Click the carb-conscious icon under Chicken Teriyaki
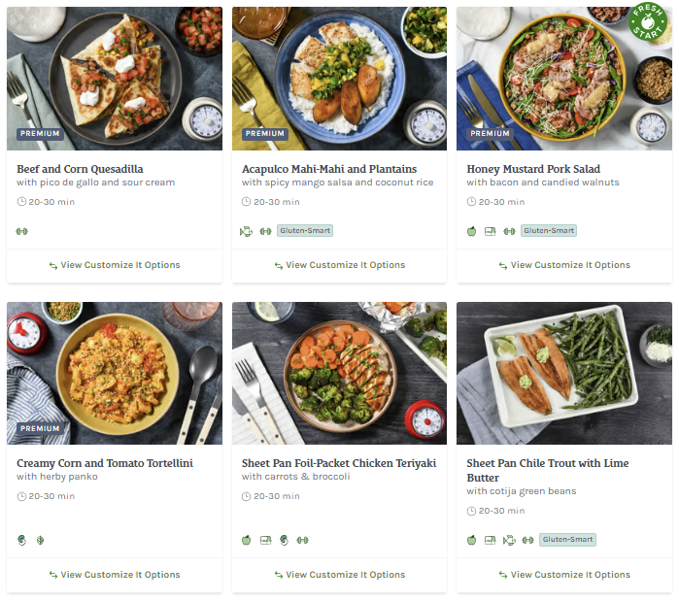Viewport: 679px width, 601px height. pos(265,541)
